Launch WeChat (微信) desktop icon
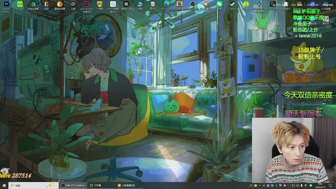 point(219,6)
